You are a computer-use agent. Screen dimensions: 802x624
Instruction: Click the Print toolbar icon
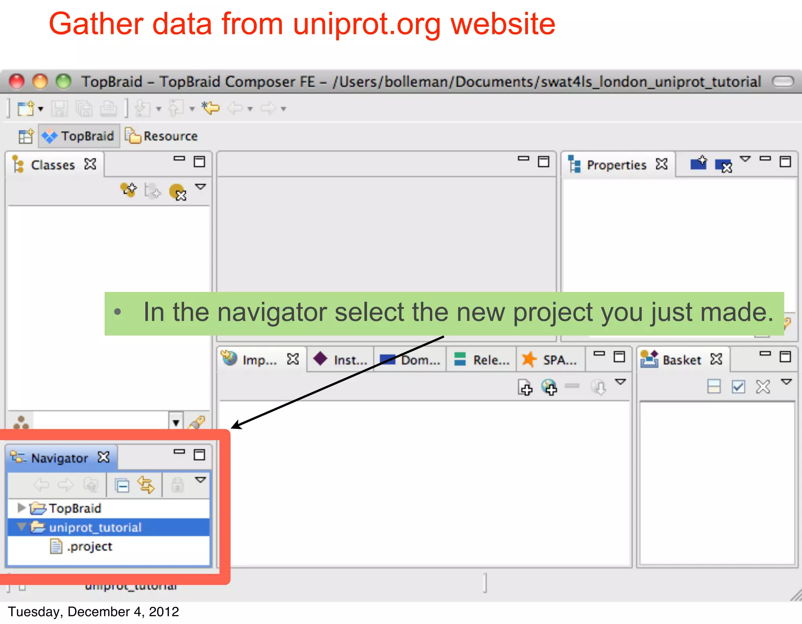(108, 109)
